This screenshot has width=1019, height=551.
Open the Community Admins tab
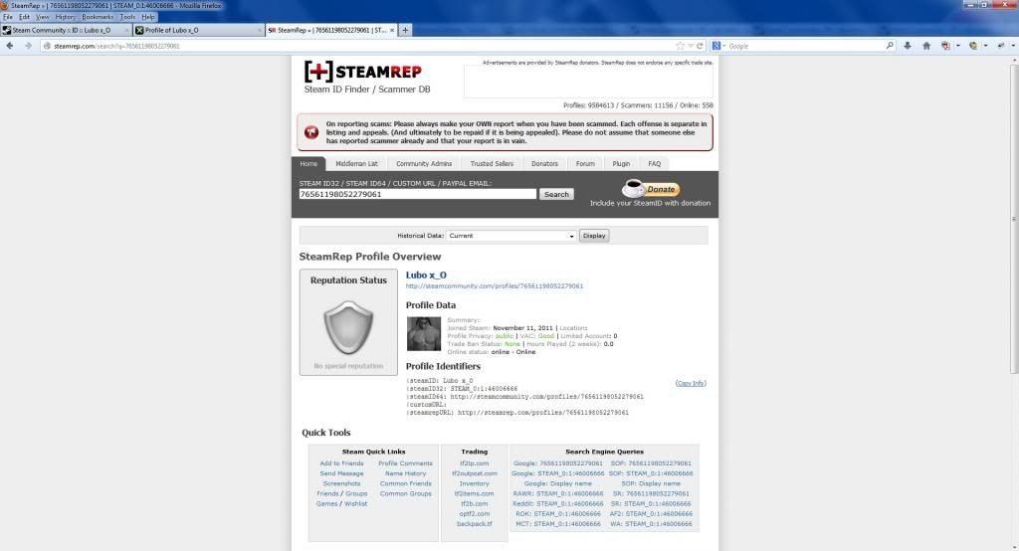tap(424, 164)
